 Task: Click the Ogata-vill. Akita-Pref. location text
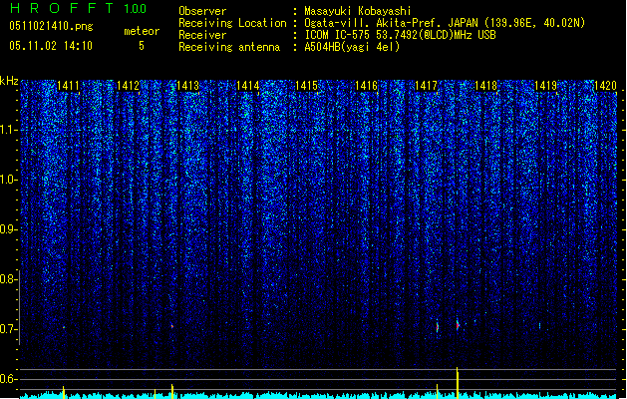point(445,23)
